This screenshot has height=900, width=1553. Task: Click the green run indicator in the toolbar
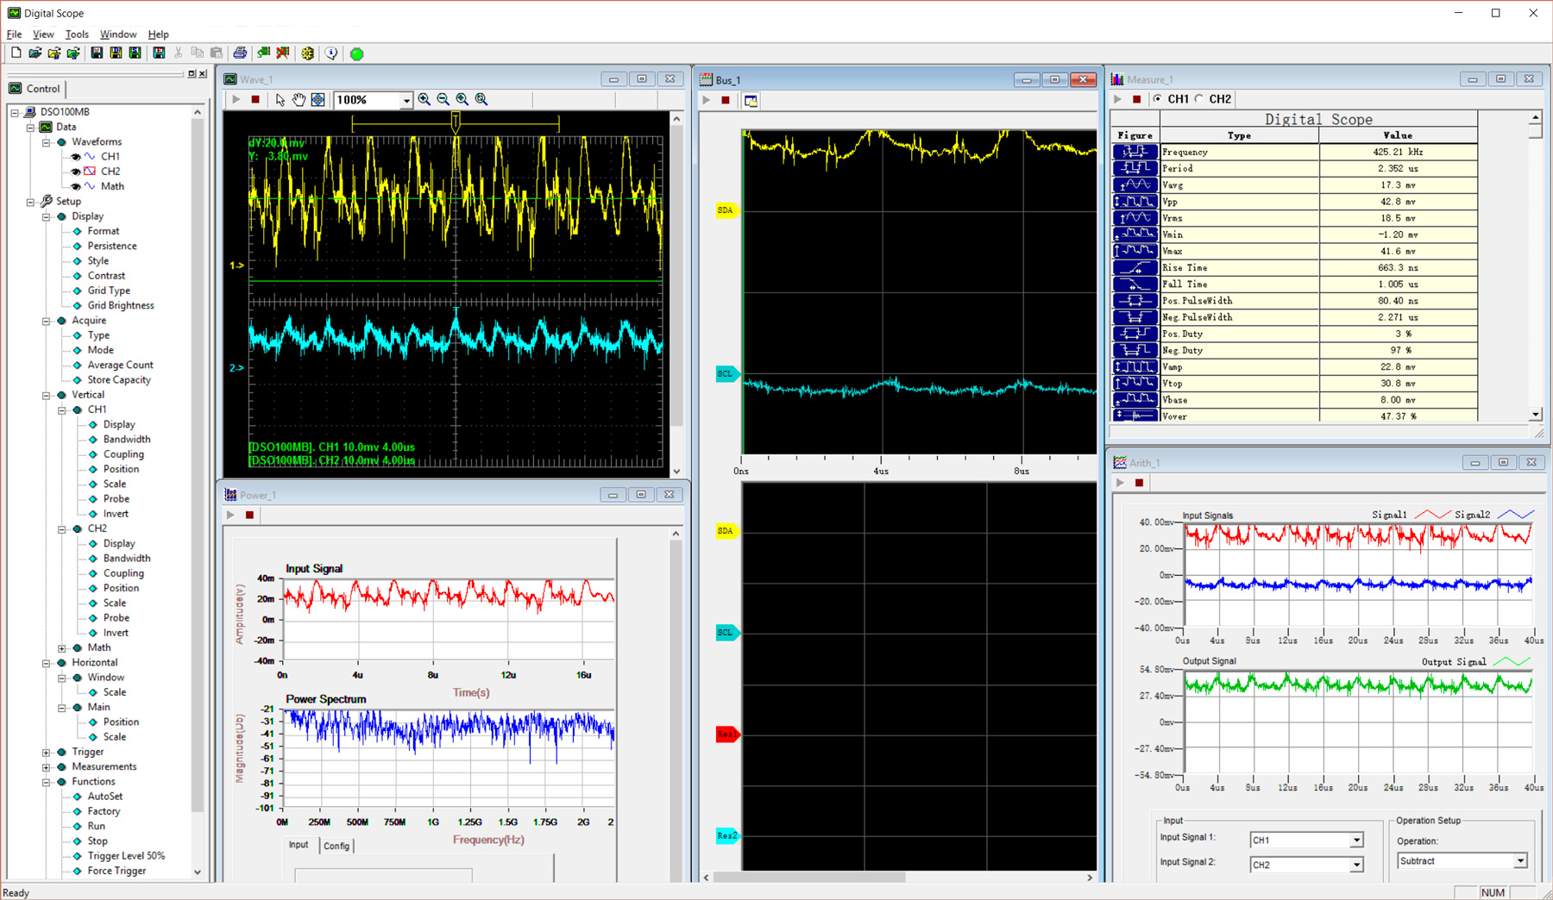click(356, 53)
